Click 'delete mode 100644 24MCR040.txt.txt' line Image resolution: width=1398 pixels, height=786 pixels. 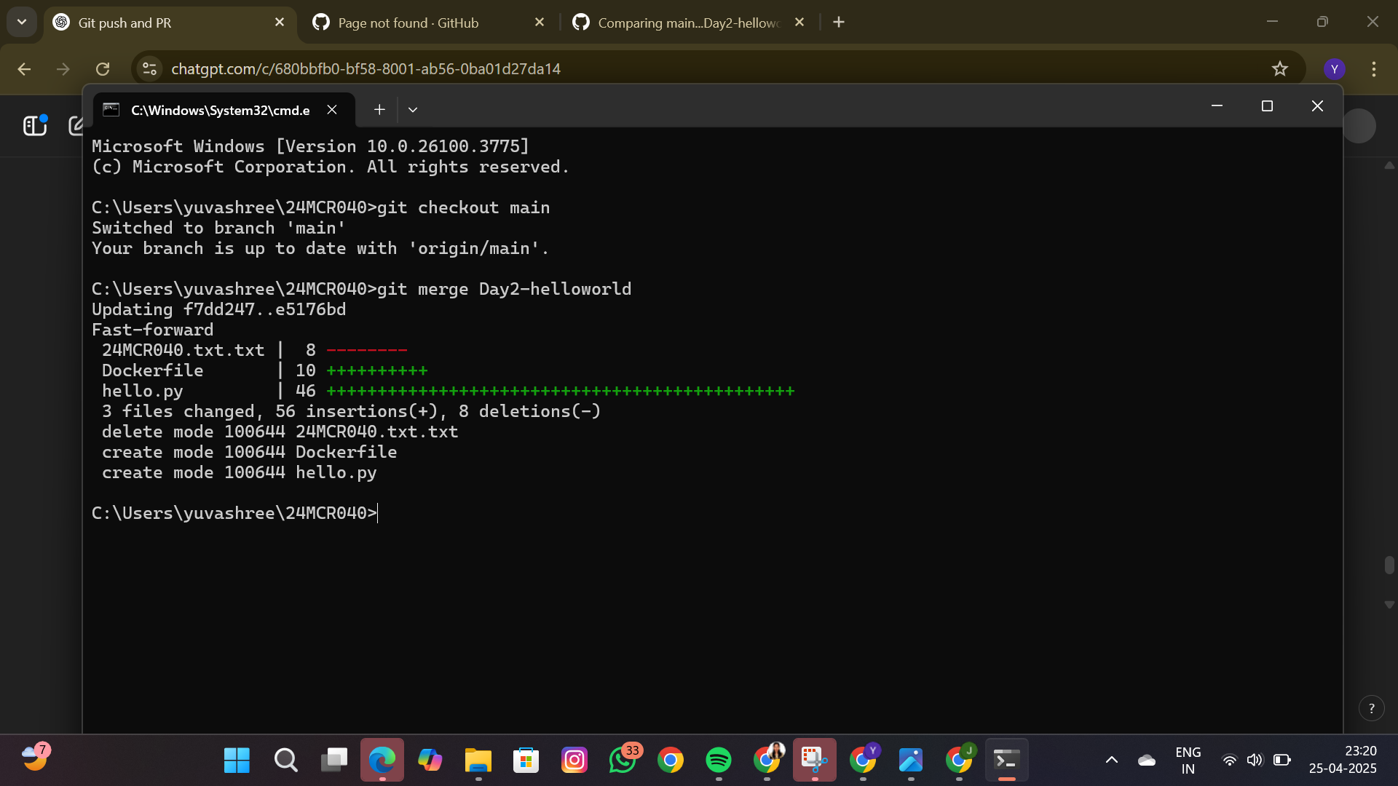280,432
